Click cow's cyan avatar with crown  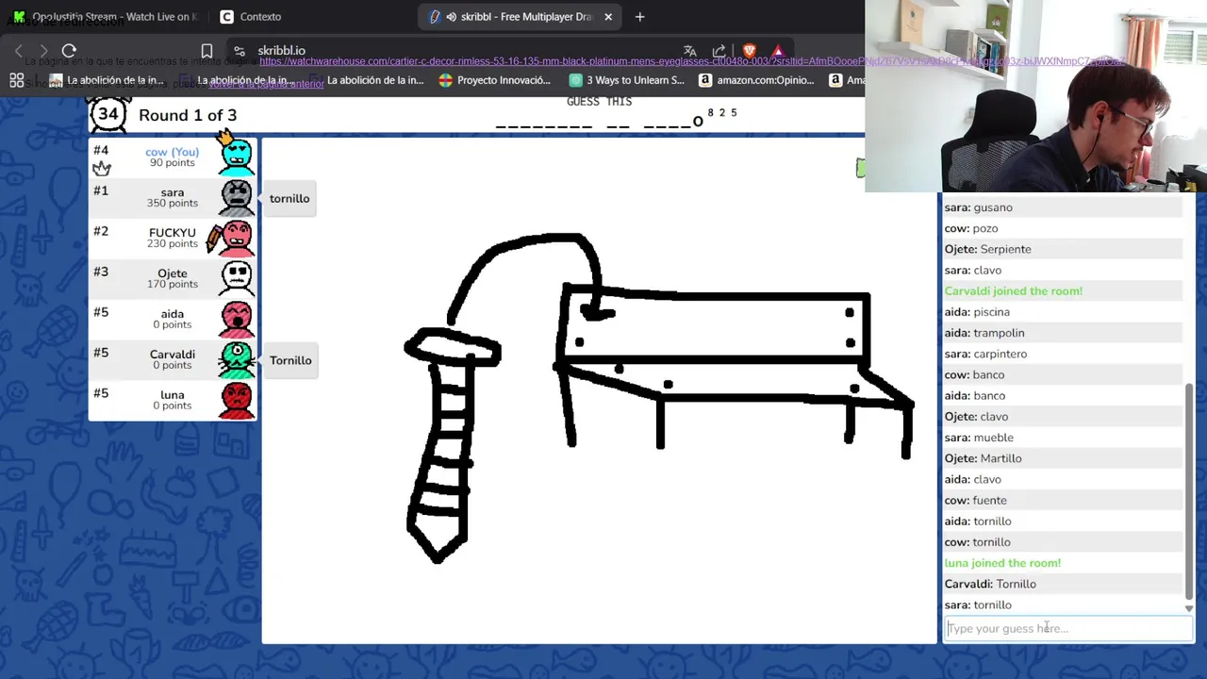(x=236, y=156)
